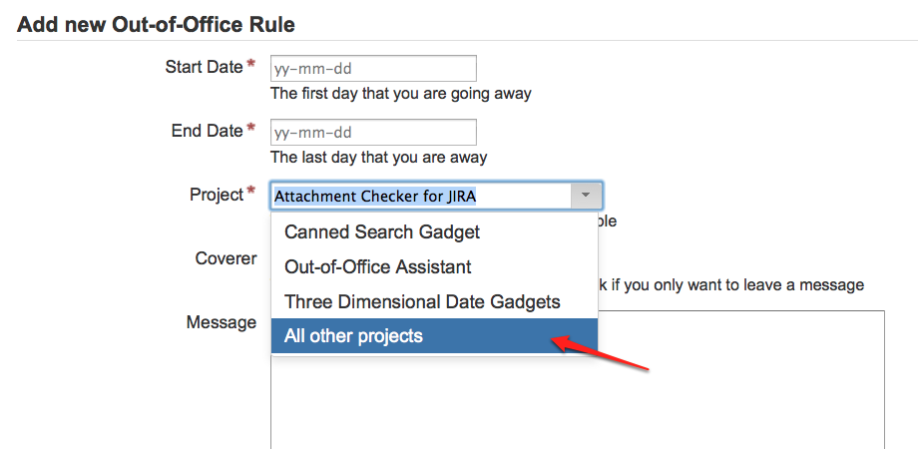Pick 'Three Dimensional Date Gadgets' project

(422, 301)
